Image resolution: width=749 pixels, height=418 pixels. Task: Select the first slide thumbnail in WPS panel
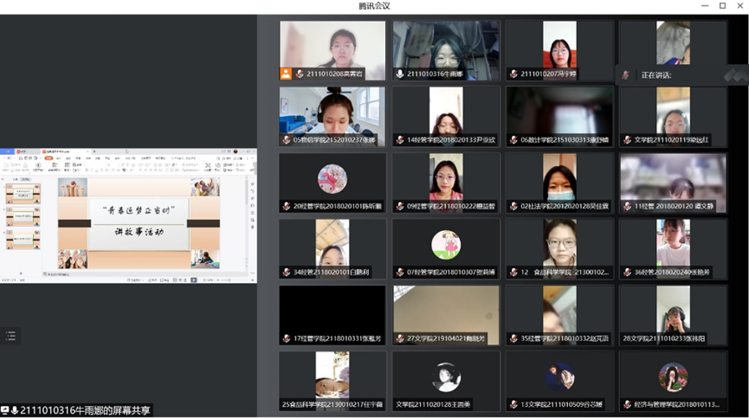[23, 193]
